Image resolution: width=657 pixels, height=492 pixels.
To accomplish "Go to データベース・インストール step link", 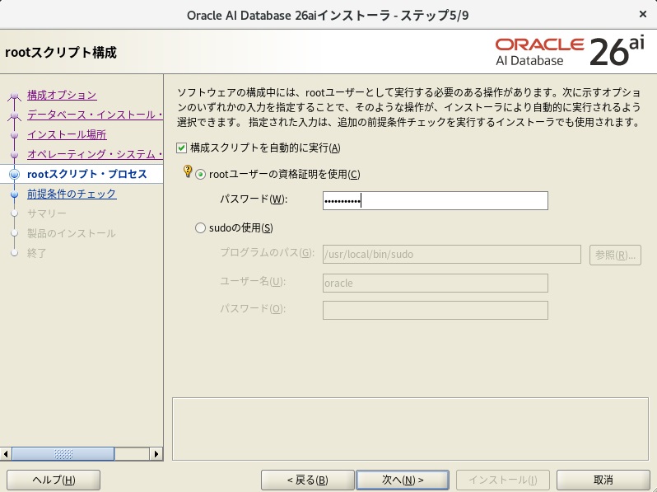I will [x=96, y=115].
